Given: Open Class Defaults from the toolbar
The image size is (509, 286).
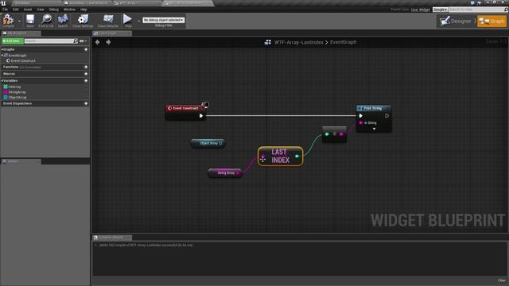Looking at the screenshot, I should point(108,21).
